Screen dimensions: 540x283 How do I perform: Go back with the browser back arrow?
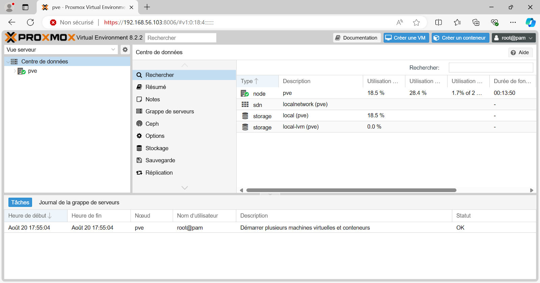pyautogui.click(x=12, y=22)
